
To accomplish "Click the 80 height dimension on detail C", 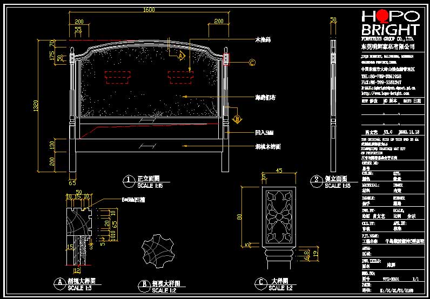I will [240, 216].
